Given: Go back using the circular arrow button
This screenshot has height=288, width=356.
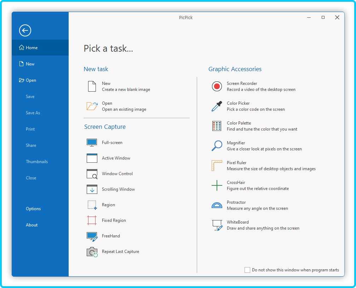Looking at the screenshot, I should [25, 30].
